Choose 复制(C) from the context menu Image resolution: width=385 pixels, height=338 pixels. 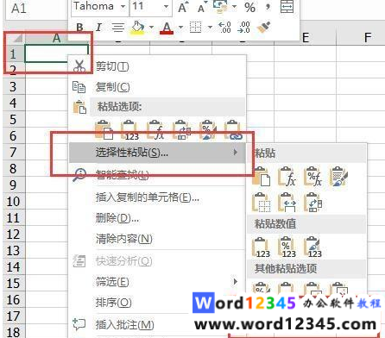click(157, 87)
